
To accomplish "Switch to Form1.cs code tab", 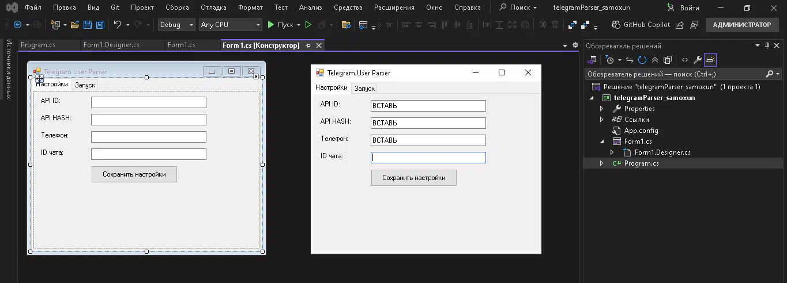I will [192, 45].
